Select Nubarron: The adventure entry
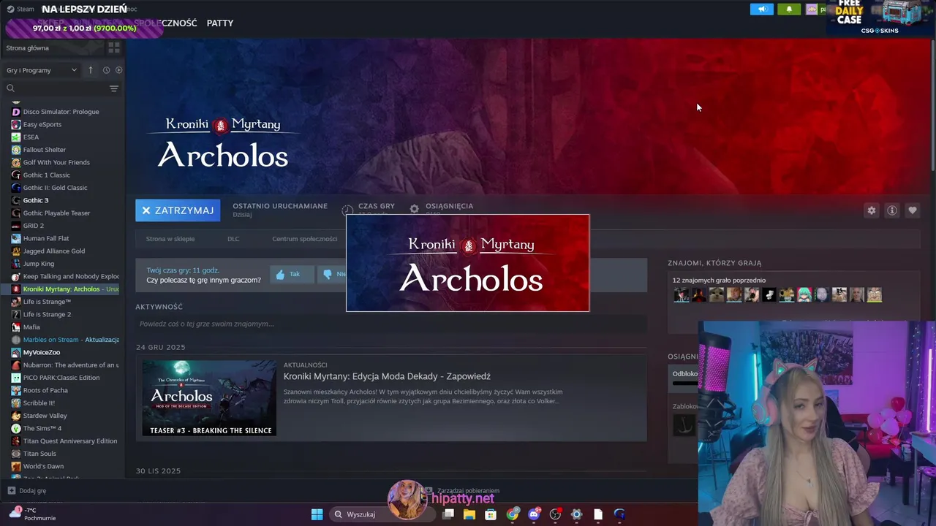The height and width of the screenshot is (526, 936). 71,365
